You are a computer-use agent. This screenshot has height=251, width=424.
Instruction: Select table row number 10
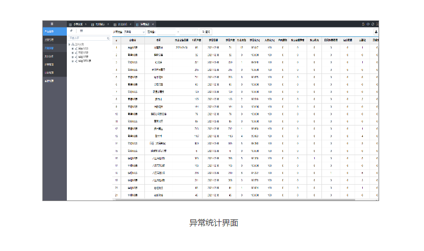pos(245,114)
